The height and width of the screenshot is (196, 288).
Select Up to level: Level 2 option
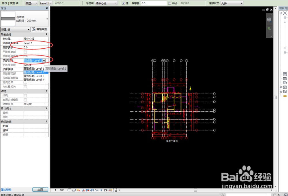[x=36, y=72]
